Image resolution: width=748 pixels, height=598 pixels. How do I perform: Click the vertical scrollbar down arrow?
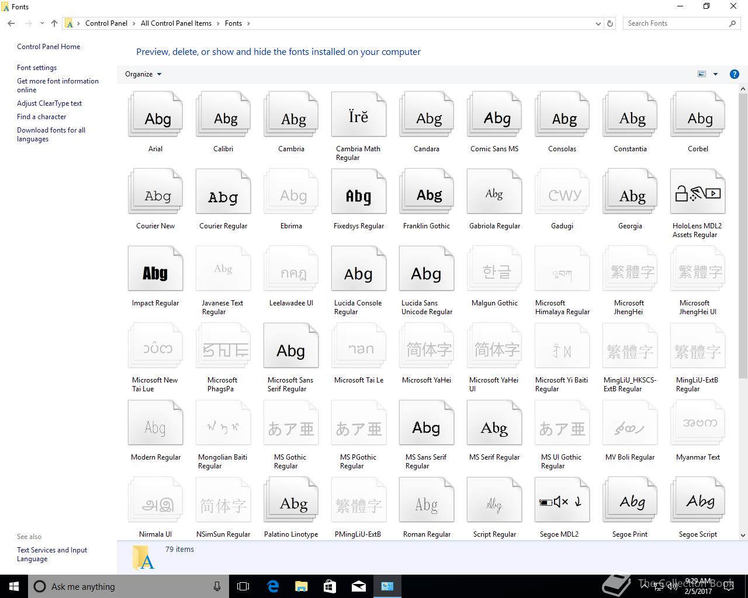point(743,535)
